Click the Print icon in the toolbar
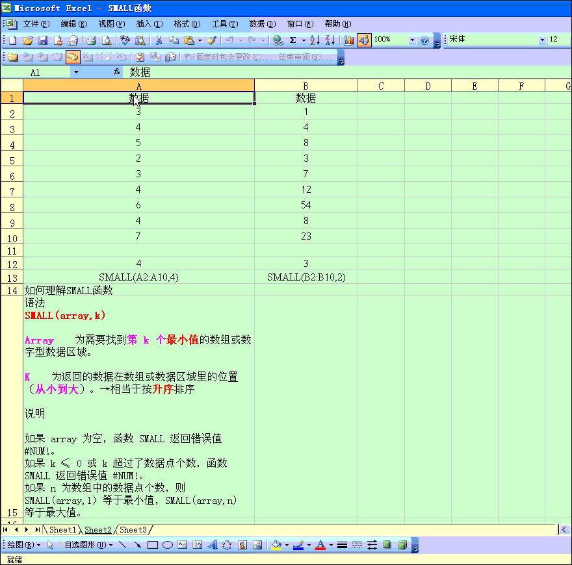This screenshot has width=572, height=565. pos(92,40)
